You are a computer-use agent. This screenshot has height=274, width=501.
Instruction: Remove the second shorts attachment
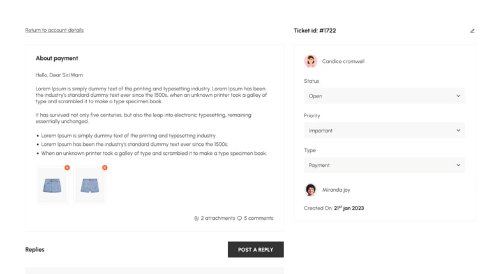click(105, 168)
